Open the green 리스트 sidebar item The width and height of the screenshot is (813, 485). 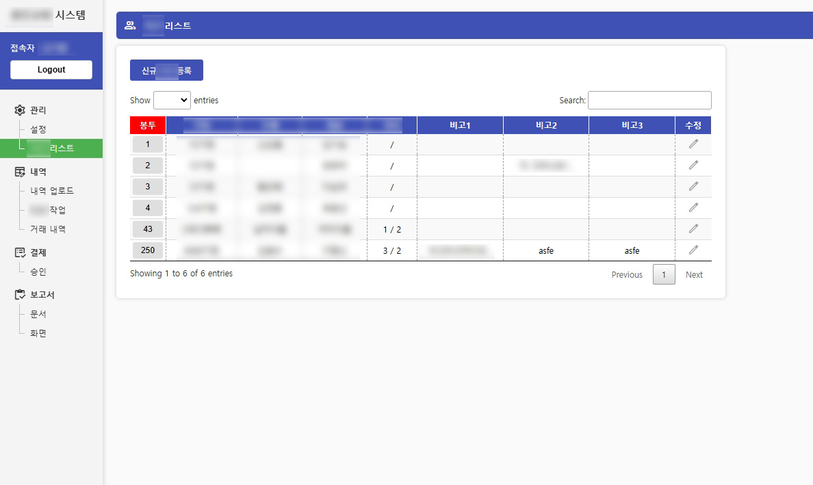[x=51, y=148]
